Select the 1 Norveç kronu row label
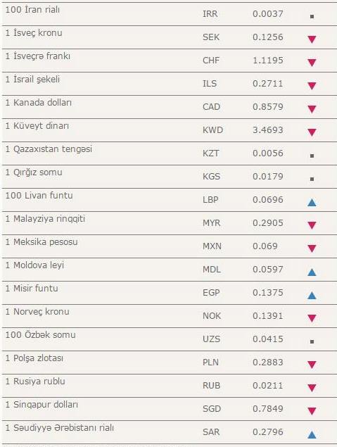Image resolution: width=337 pixels, height=447 pixels. [37, 312]
